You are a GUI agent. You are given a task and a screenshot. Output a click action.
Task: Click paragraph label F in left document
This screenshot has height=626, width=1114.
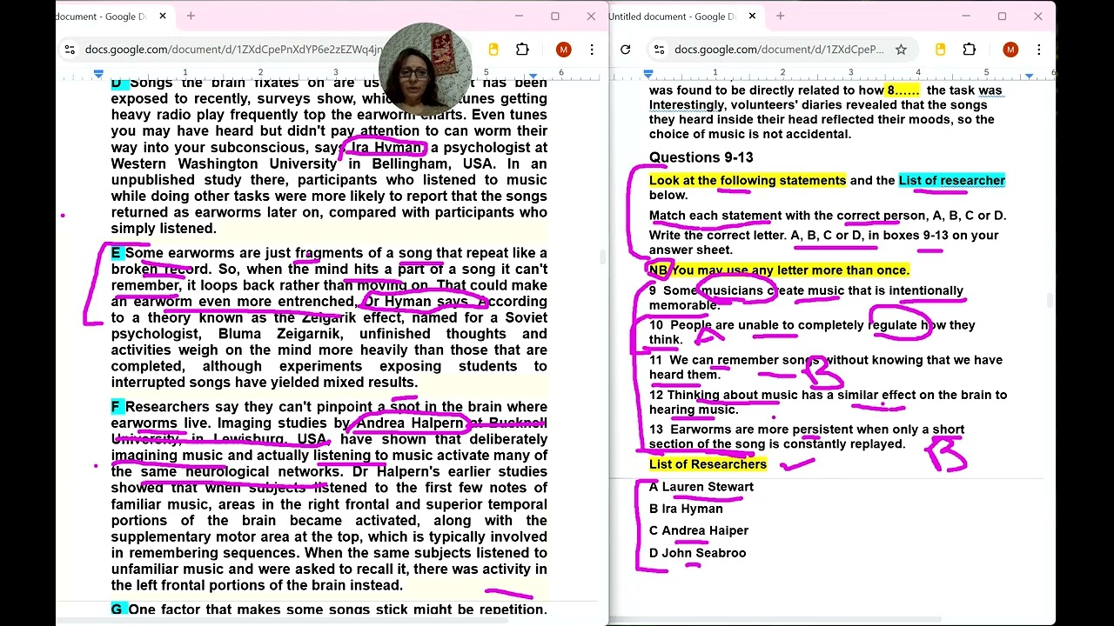coord(116,407)
